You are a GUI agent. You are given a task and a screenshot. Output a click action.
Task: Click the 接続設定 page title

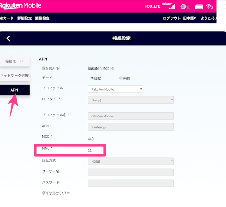(121, 38)
